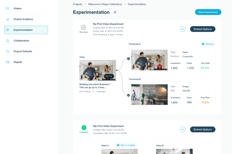Image resolution: width=232 pixels, height=154 pixels.
Task: Click the green Complete status icon
Action: 84,128
